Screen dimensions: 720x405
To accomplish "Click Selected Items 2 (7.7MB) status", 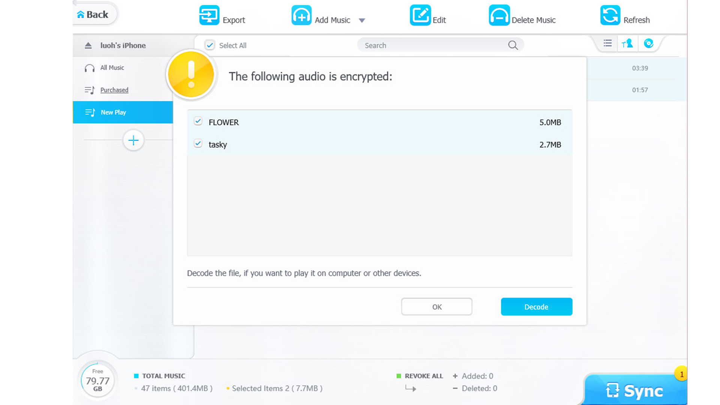I will coord(277,388).
